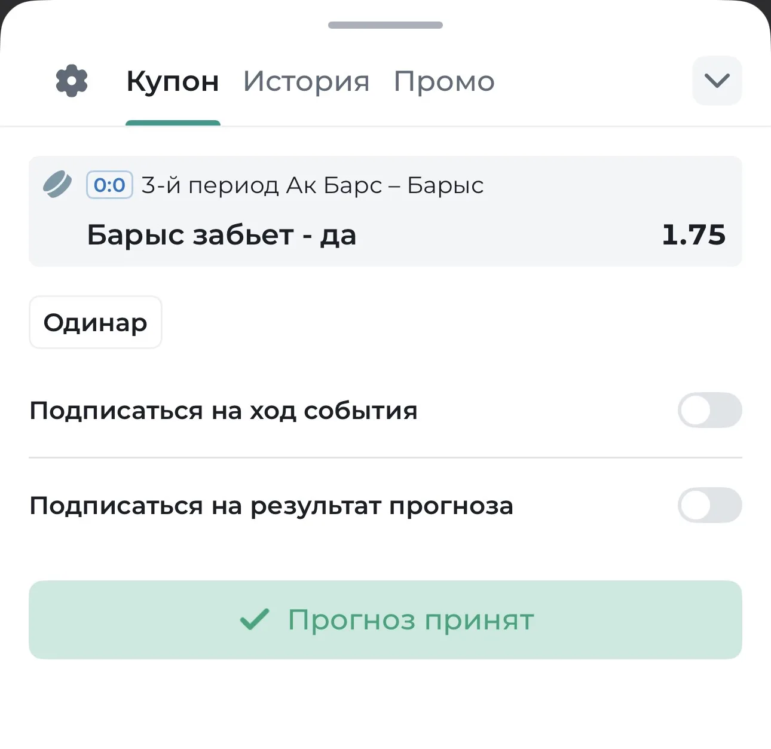Open the Промо tab
This screenshot has width=771, height=749.
(x=444, y=81)
